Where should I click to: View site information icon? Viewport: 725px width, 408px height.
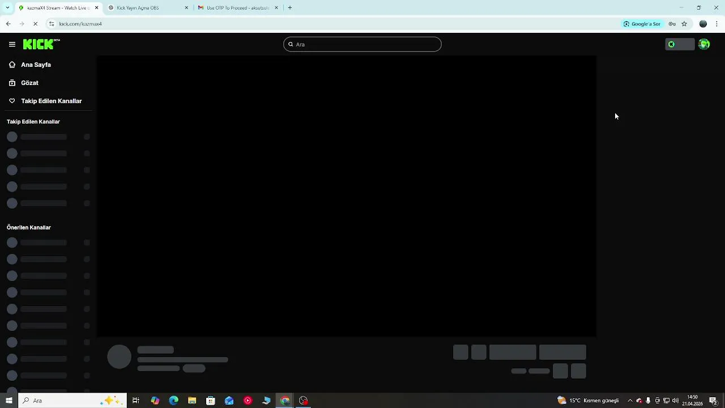(x=52, y=24)
